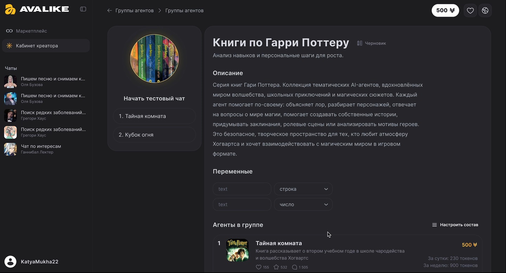The image size is (506, 273).
Task: Start test chat with 1. Тайная комната
Action: click(x=154, y=116)
